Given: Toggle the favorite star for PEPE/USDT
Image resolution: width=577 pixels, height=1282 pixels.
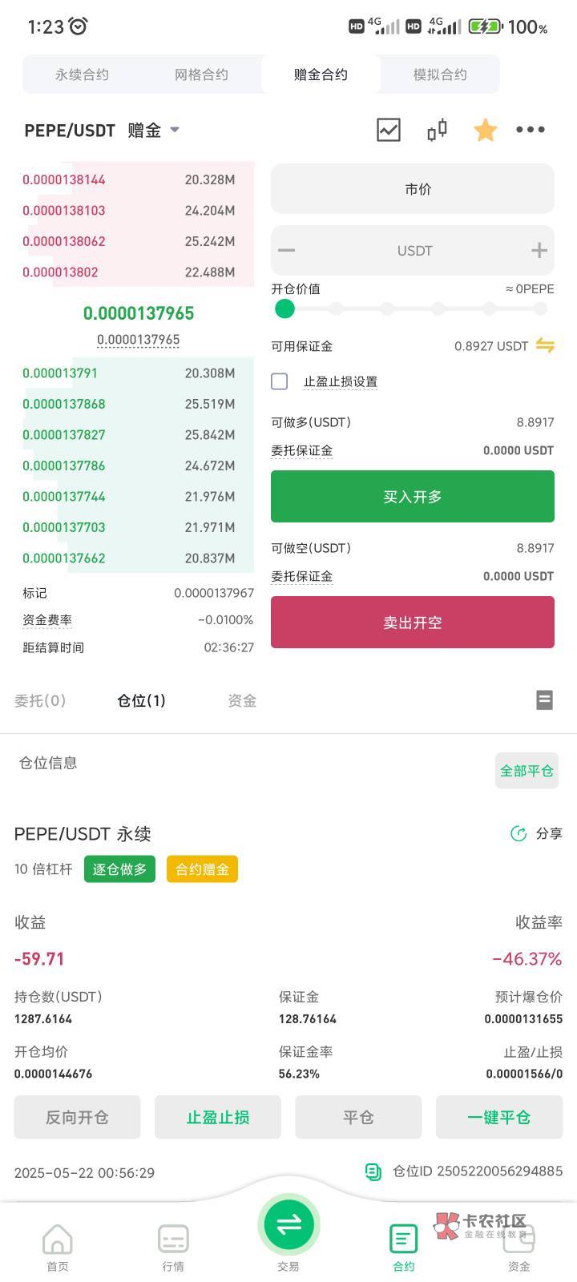Looking at the screenshot, I should tap(485, 130).
